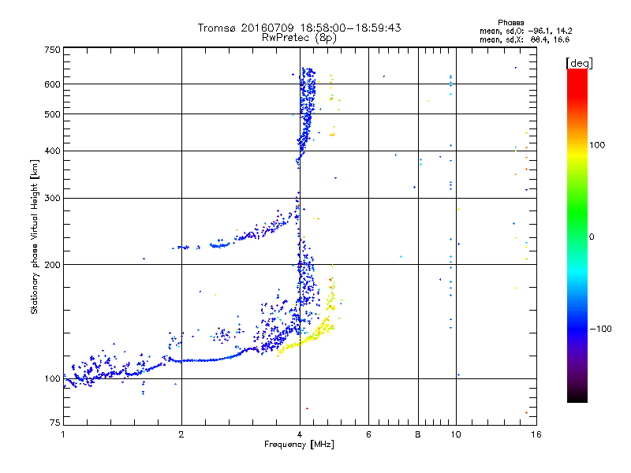The width and height of the screenshot is (631, 473).
Task: Click the x-axis tick label "8"
Action: point(418,434)
